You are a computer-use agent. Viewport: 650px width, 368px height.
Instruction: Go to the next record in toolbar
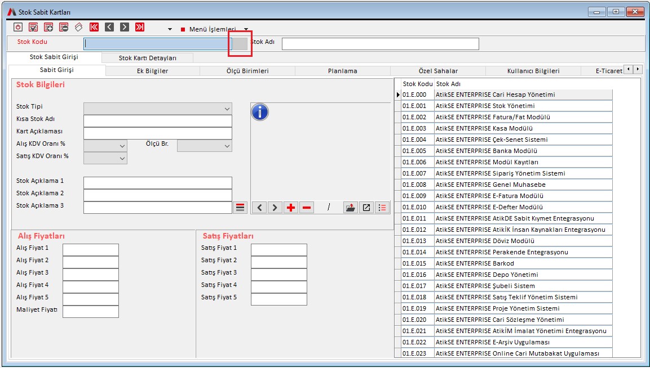[x=125, y=28]
